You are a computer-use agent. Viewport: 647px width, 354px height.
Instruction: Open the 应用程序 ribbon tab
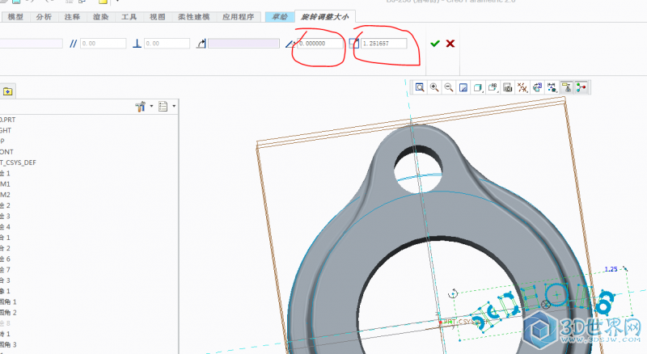(x=239, y=17)
